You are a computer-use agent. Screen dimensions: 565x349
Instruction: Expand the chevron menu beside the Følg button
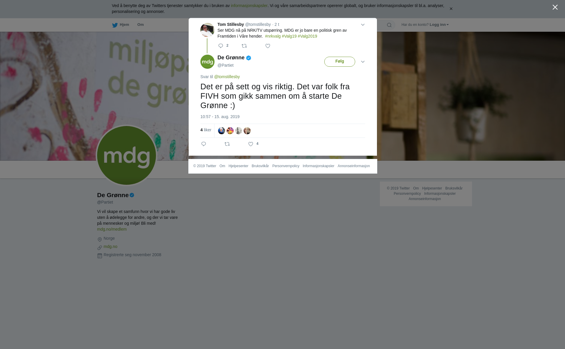click(x=363, y=62)
